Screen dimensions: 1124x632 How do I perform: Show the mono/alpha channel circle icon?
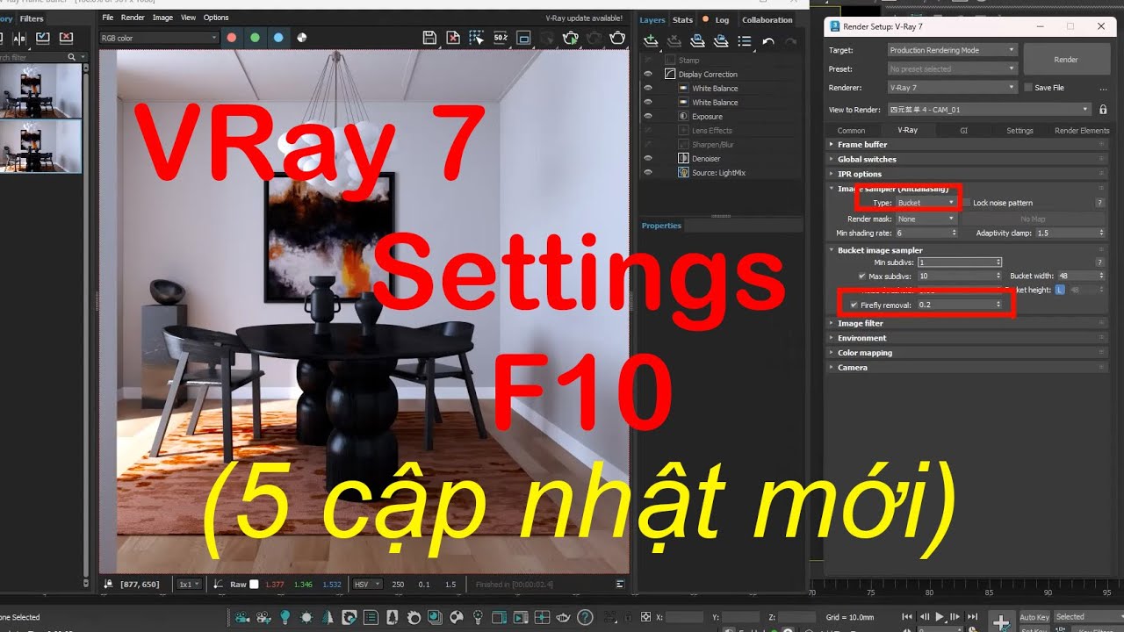click(x=302, y=38)
